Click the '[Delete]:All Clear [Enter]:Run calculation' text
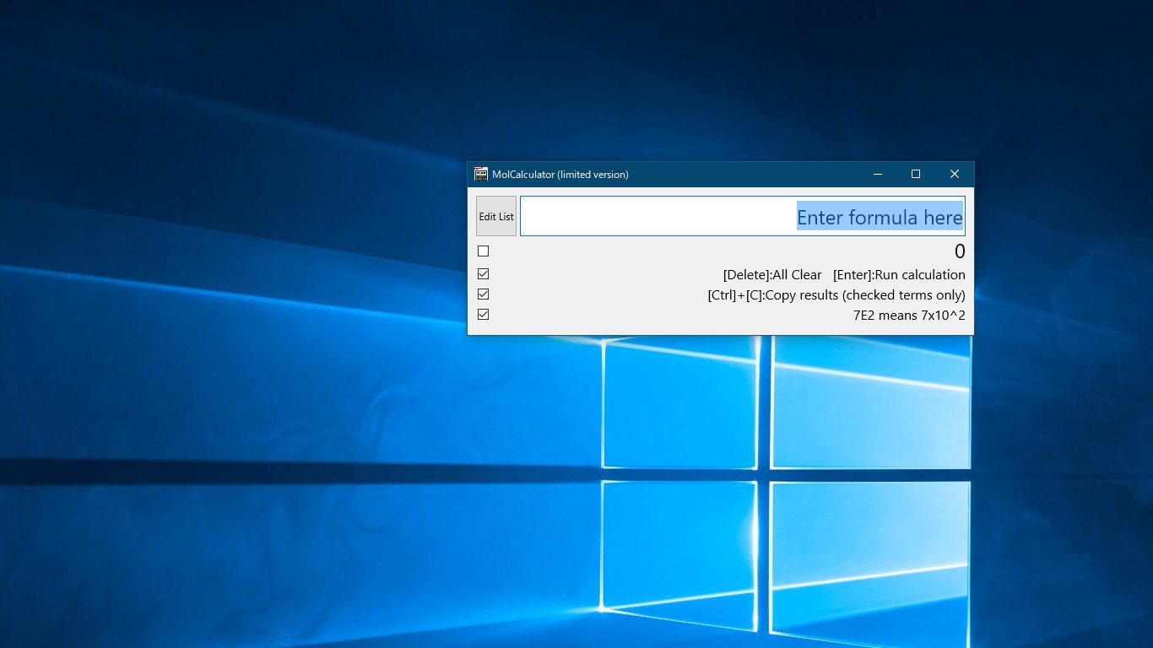This screenshot has height=648, width=1153. [x=844, y=275]
